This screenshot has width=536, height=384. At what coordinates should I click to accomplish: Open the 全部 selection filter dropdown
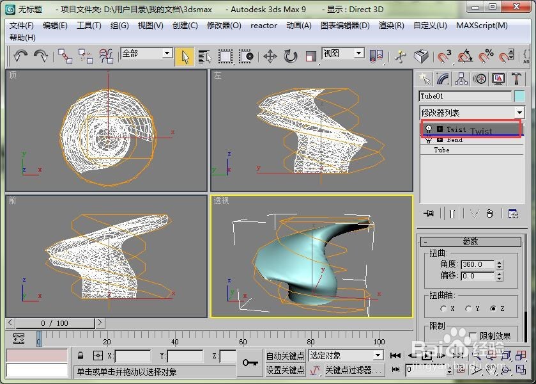point(146,54)
